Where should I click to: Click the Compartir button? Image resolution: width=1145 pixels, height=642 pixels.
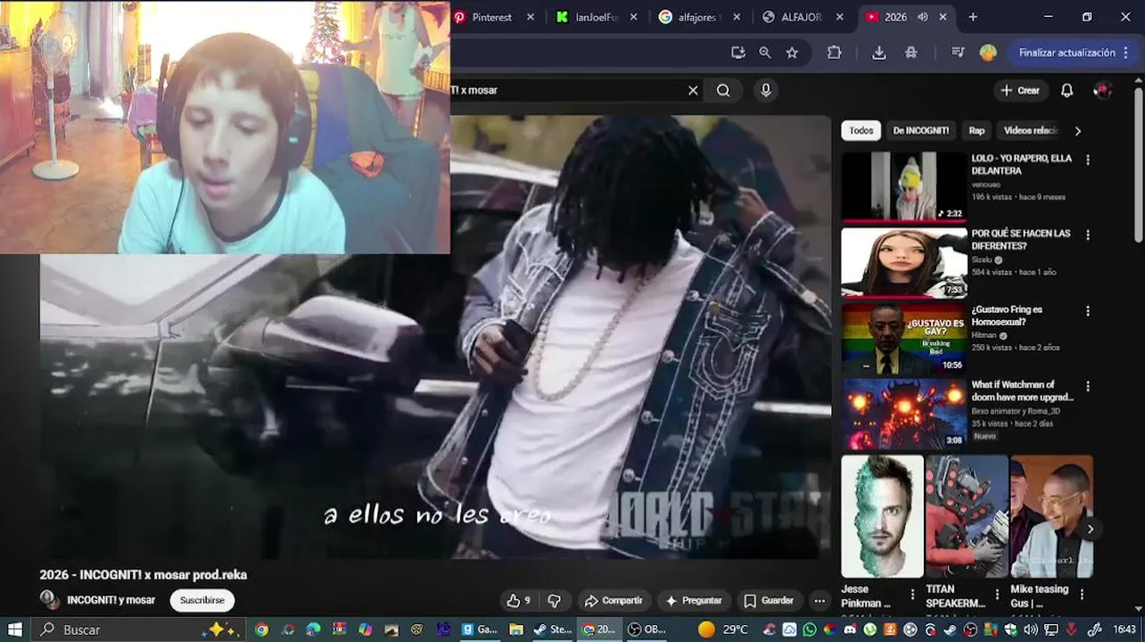coord(613,601)
